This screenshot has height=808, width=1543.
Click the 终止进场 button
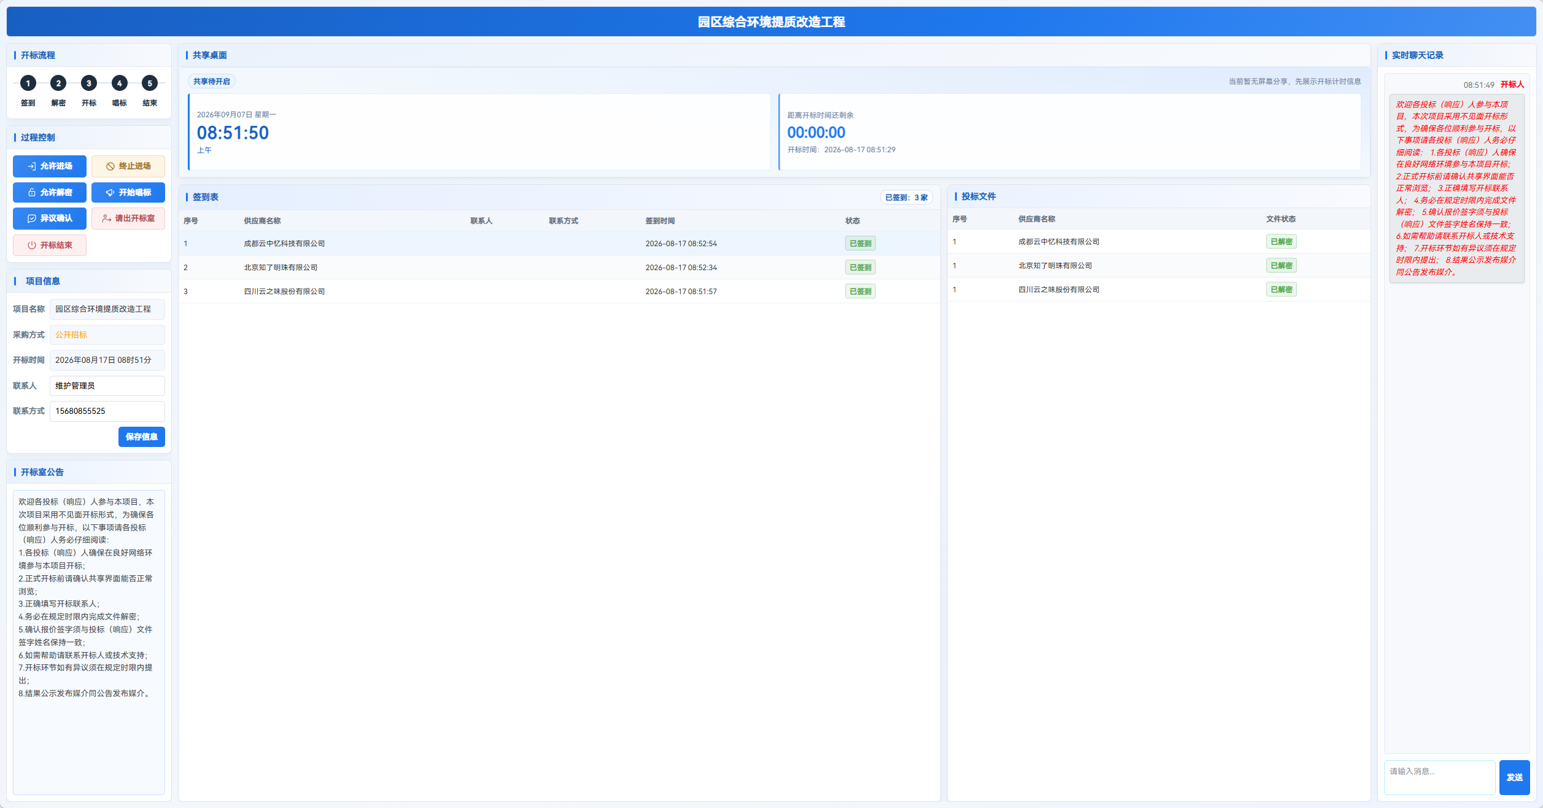click(x=128, y=166)
